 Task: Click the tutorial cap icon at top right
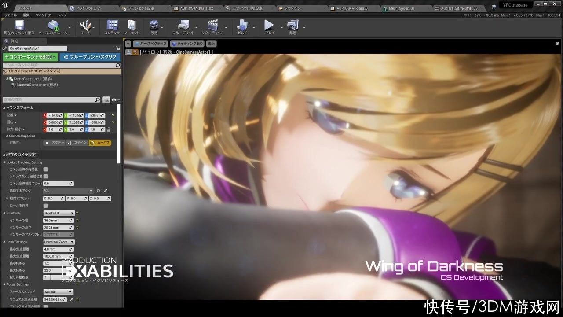(494, 6)
